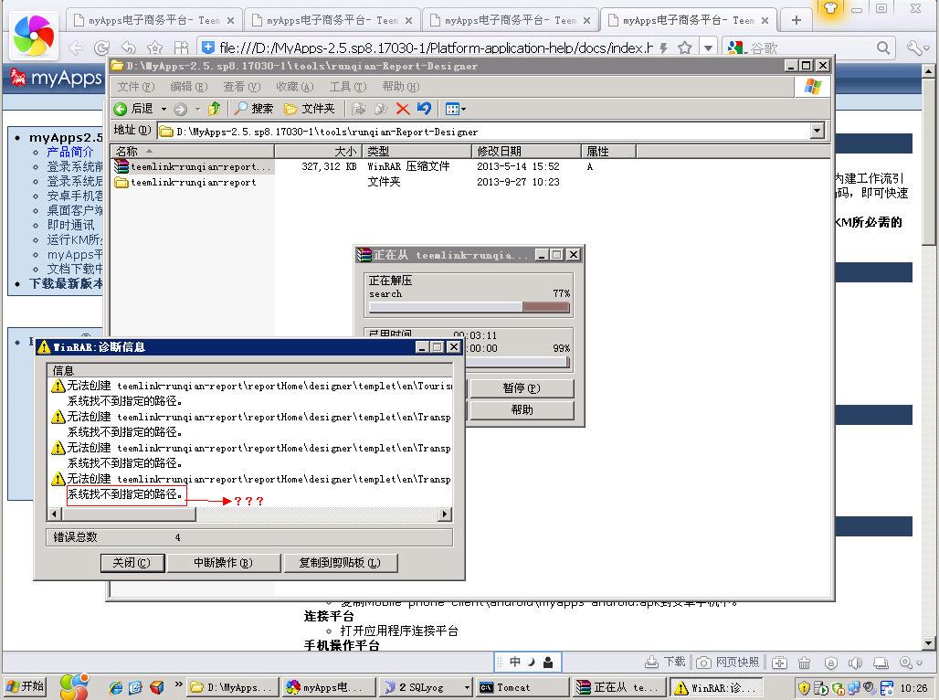Click 关闭(C) in WinRAR diagnostic dialog
This screenshot has width=939, height=700.
[x=132, y=563]
